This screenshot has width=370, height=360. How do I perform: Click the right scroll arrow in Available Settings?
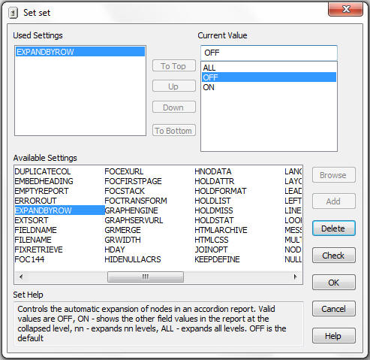coord(295,277)
